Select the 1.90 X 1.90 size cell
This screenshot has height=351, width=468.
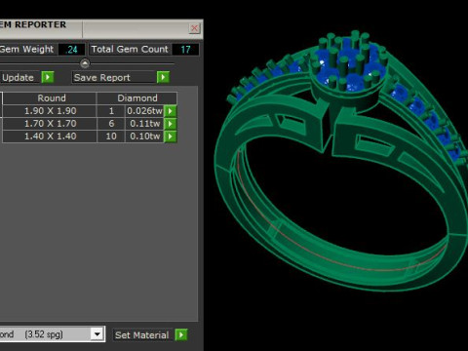click(x=50, y=111)
